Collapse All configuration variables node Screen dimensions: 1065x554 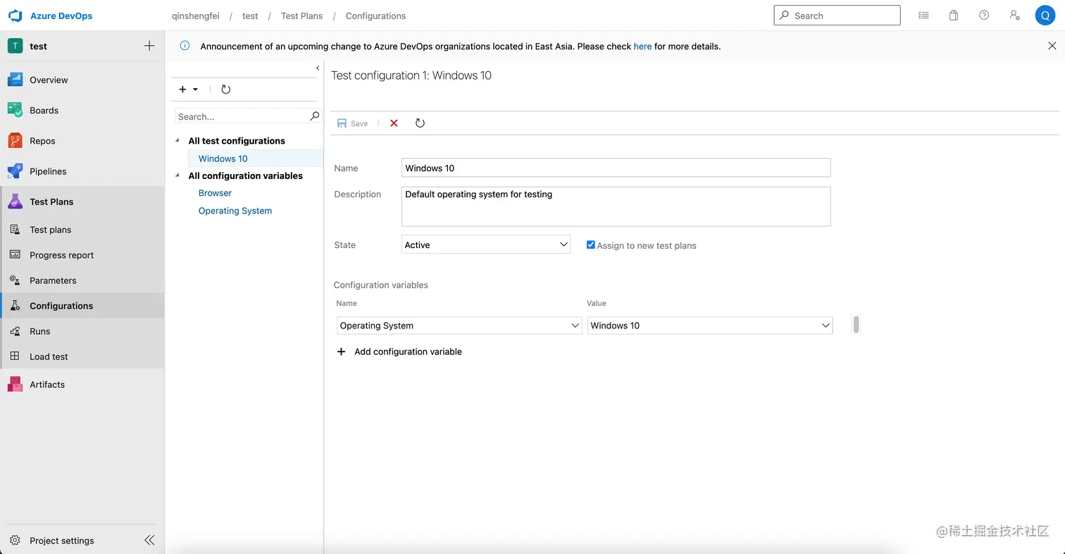(177, 176)
